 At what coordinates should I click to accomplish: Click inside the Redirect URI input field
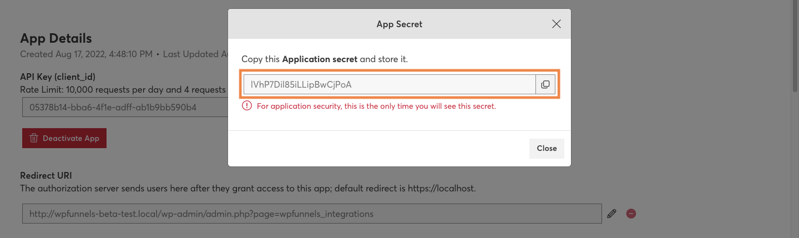312,214
